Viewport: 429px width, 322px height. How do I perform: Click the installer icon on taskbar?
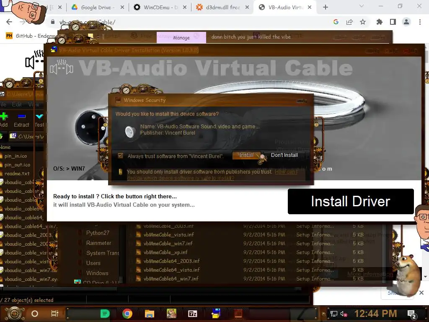[x=216, y=314]
